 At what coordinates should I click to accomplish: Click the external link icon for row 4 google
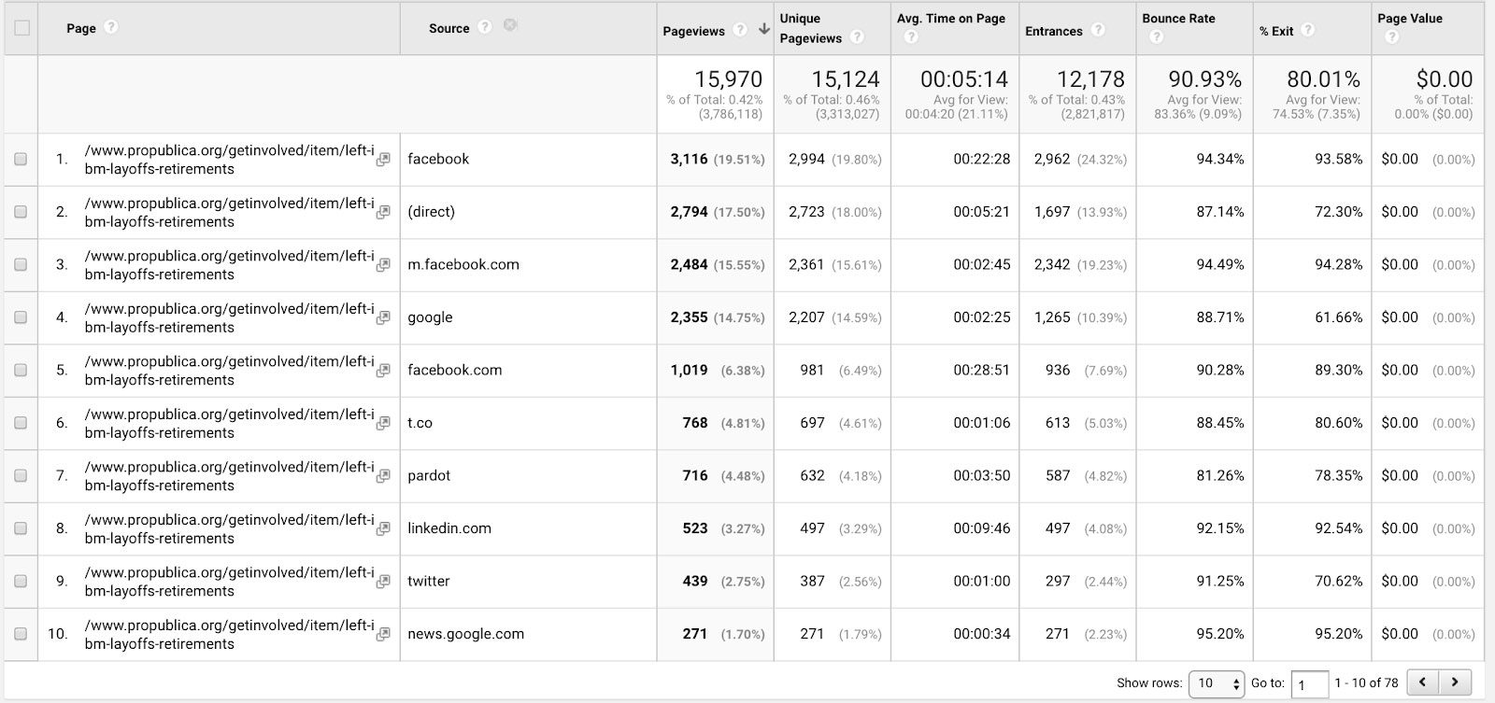coord(383,318)
